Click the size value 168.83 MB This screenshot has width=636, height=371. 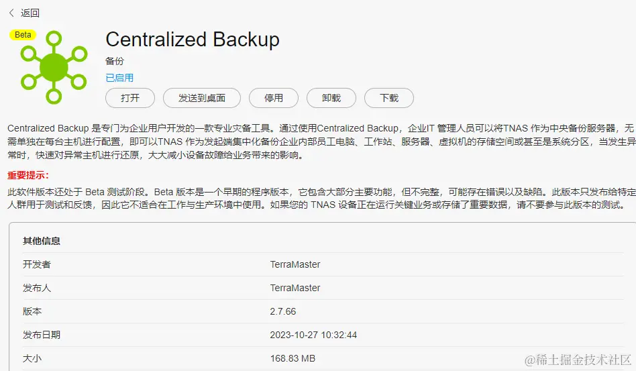293,358
